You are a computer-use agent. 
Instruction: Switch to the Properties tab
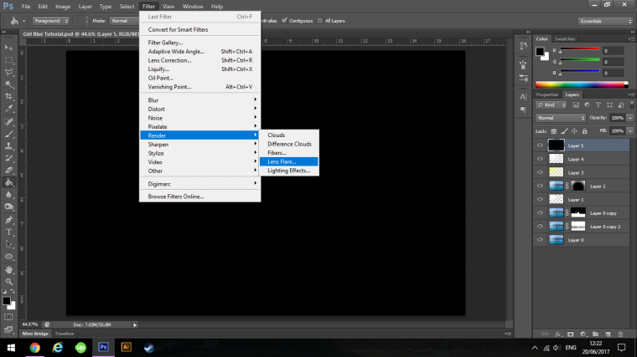[x=547, y=94]
